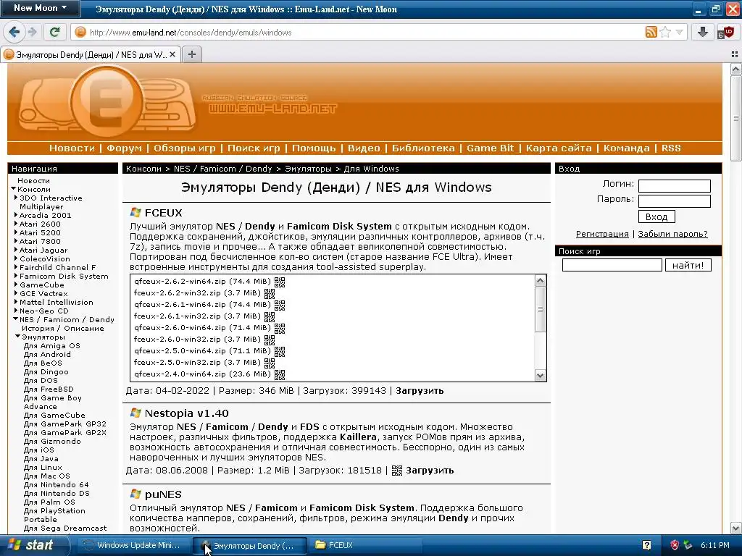Viewport: 742px width, 556px height.
Task: Click the Для Linux sidebar link
Action: [43, 467]
